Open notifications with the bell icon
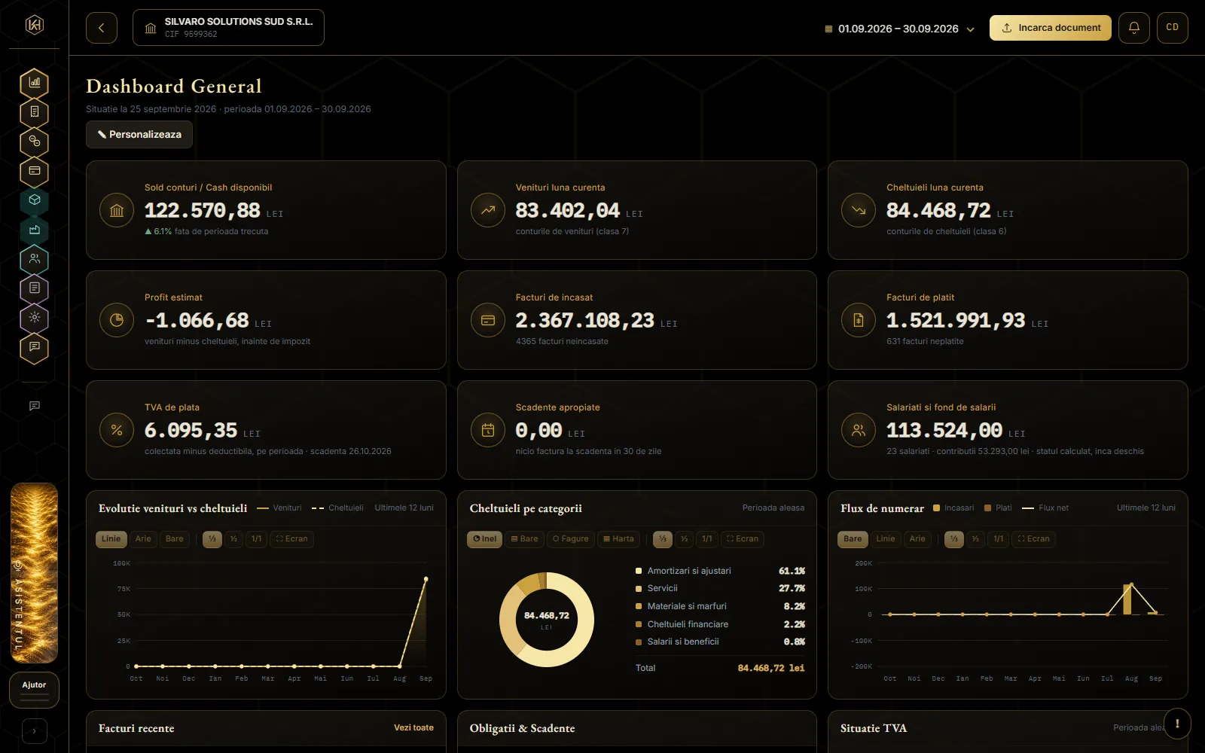 [1133, 28]
